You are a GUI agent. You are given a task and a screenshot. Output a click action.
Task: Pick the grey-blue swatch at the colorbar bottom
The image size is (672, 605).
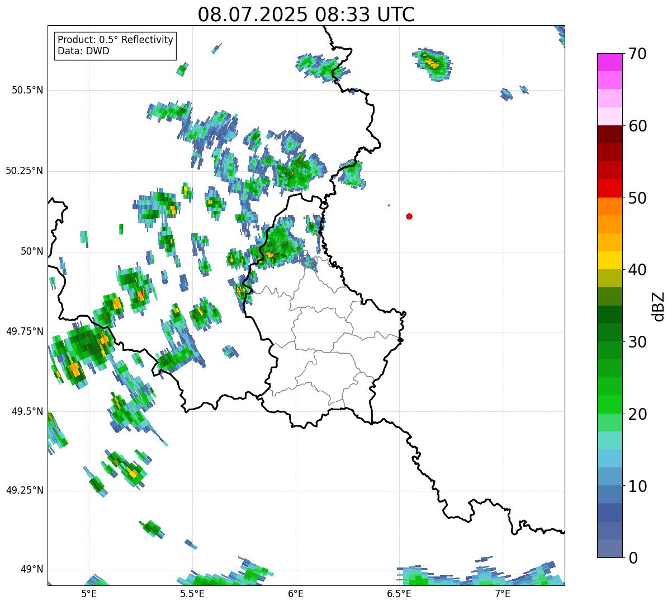pos(610,548)
